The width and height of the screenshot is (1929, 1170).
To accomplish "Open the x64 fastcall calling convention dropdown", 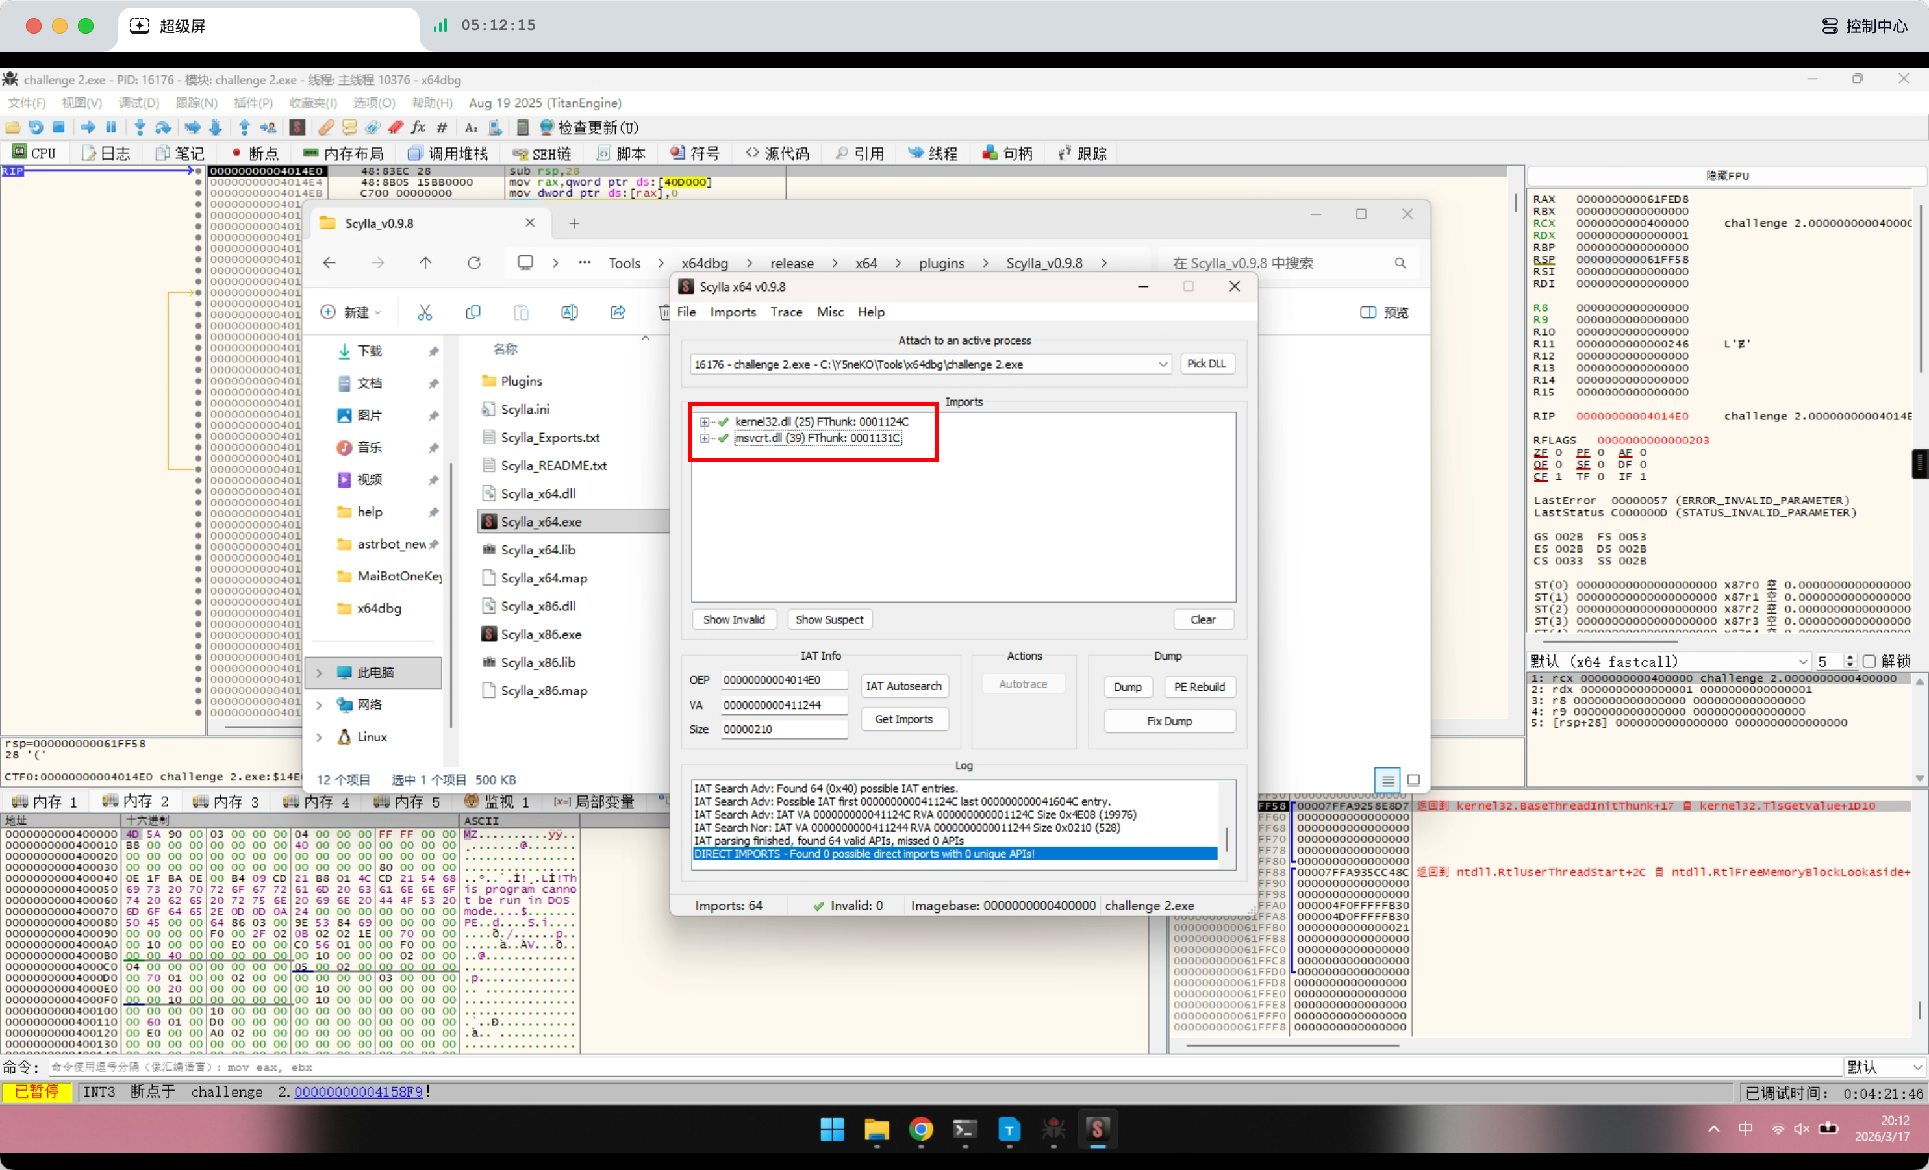I will point(1802,662).
